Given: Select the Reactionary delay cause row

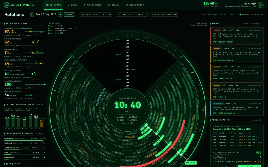Looking at the screenshot, I should (x=25, y=139).
